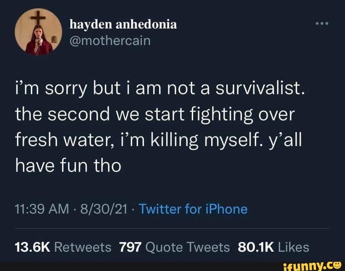Click the 80.1K like count number
Viewport: 345px width, 271px height.
256,247
